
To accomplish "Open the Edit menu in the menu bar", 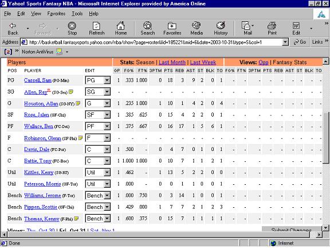I will pos(21,14).
